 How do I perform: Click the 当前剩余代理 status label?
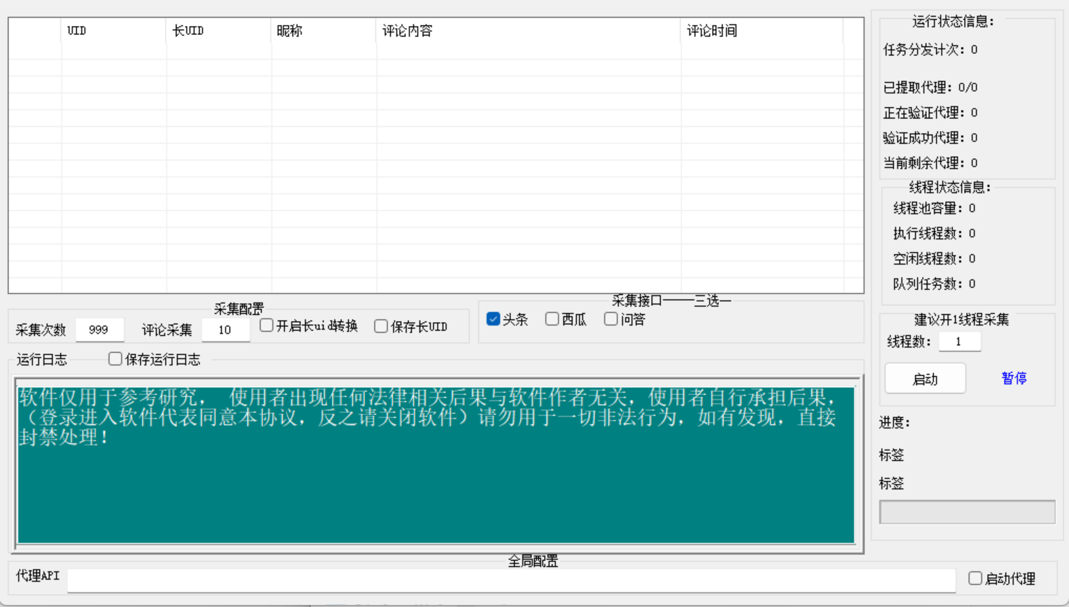pyautogui.click(x=930, y=163)
